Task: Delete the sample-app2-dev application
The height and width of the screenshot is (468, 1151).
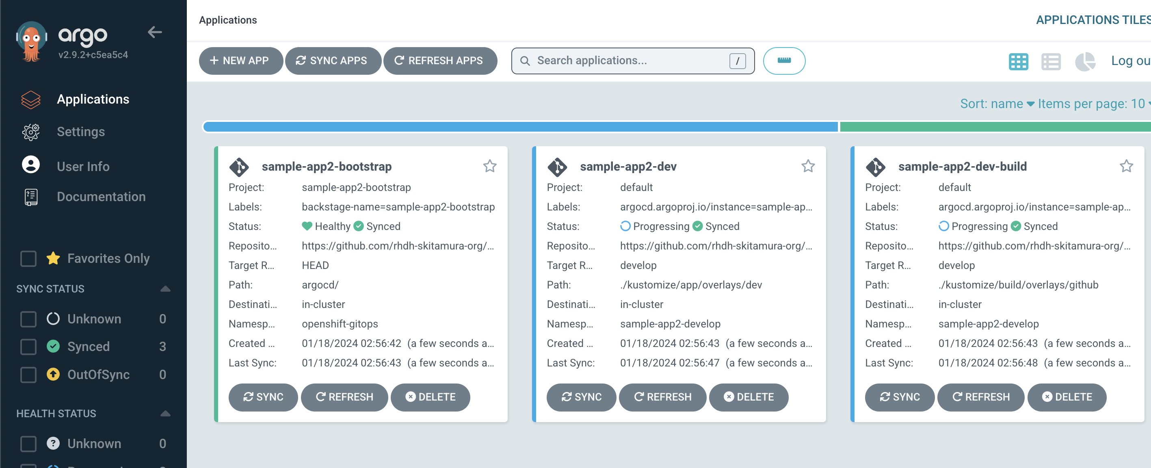Action: coord(749,397)
